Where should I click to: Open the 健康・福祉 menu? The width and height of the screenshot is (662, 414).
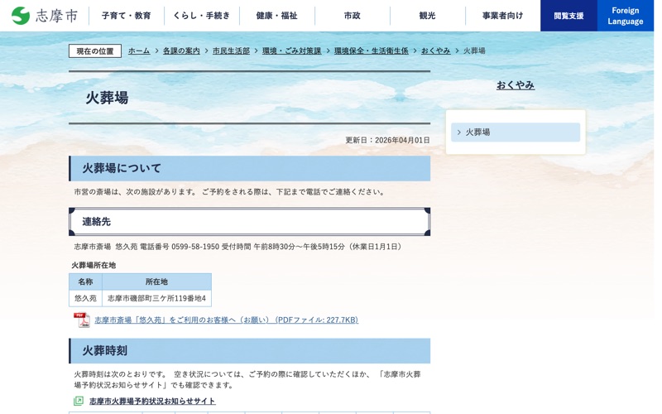tap(277, 16)
